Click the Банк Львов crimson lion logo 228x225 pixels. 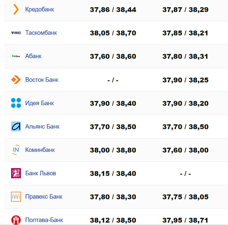tap(16, 173)
